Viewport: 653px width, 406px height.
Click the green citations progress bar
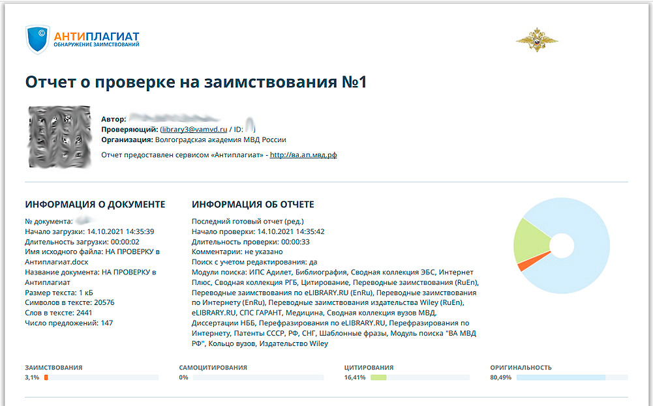pos(420,377)
